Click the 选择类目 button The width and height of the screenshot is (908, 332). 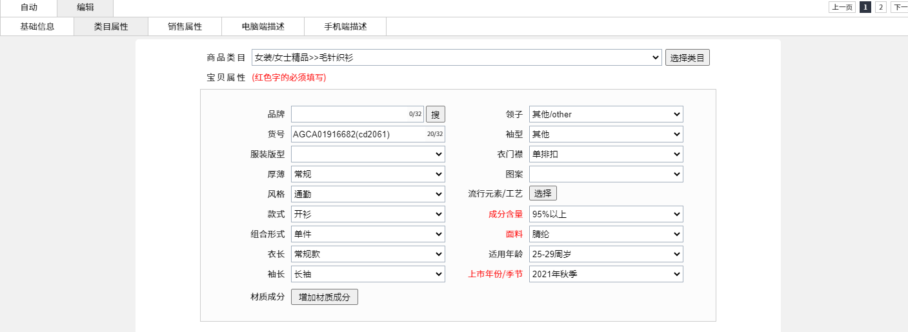[687, 57]
